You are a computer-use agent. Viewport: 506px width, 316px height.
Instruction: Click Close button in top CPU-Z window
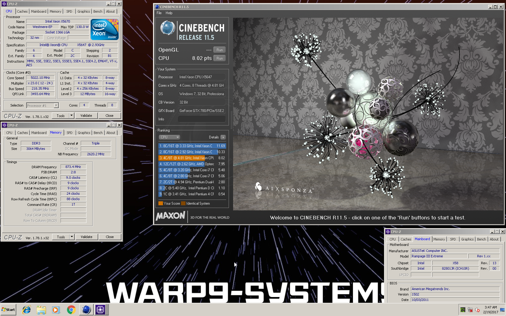pyautogui.click(x=110, y=116)
